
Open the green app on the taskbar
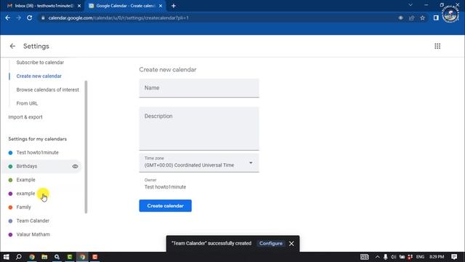[x=70, y=257]
